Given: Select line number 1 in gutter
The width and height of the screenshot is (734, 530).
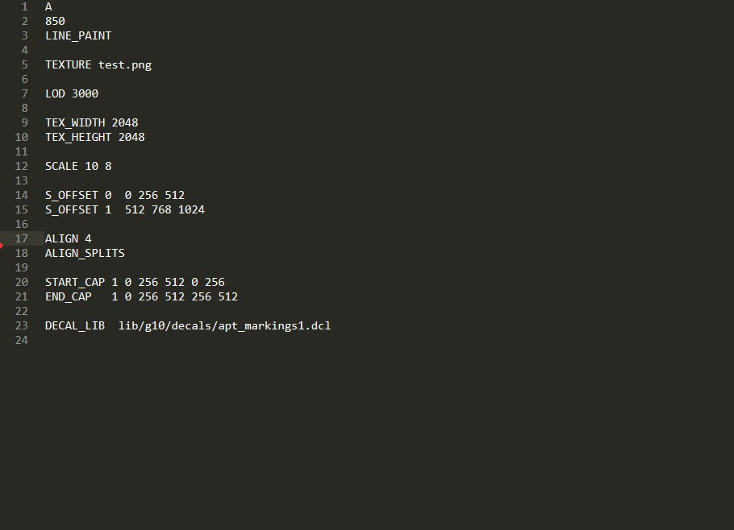Looking at the screenshot, I should tap(24, 6).
